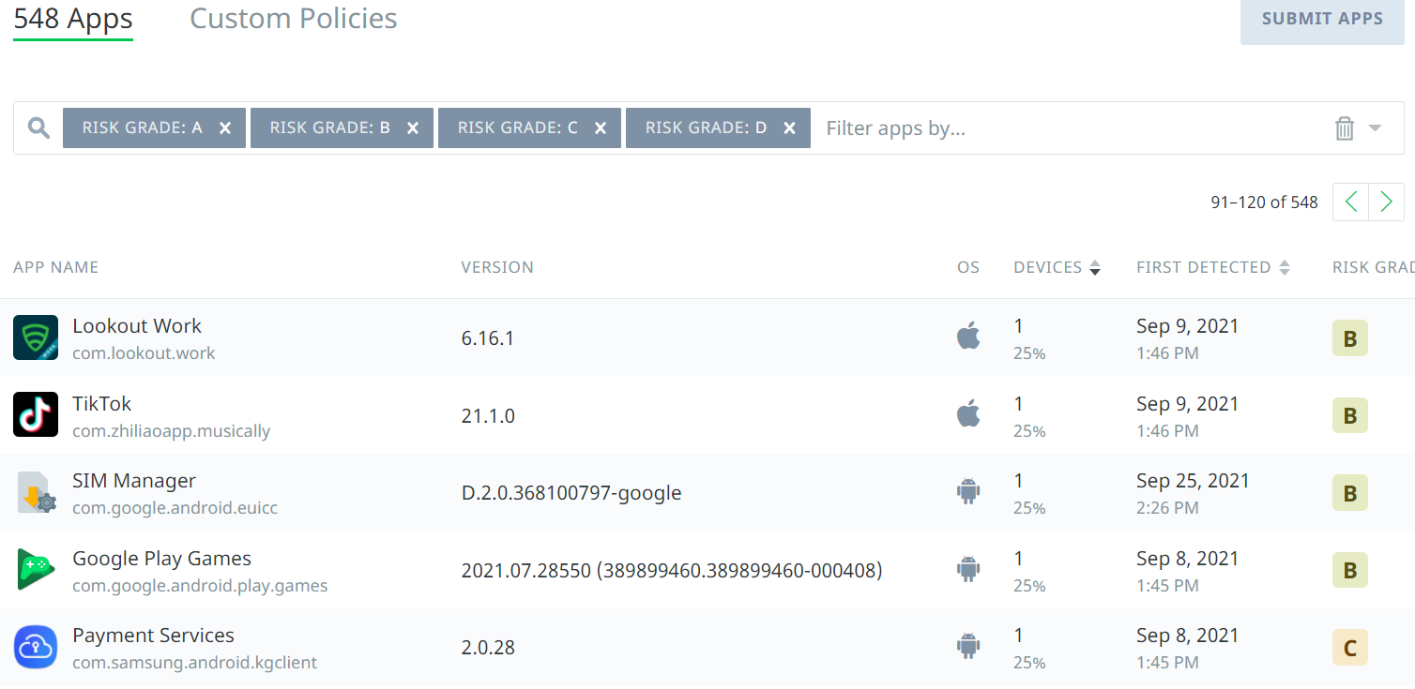The image size is (1415, 689).
Task: Click the B risk badge for SIM Manager
Action: tap(1350, 493)
